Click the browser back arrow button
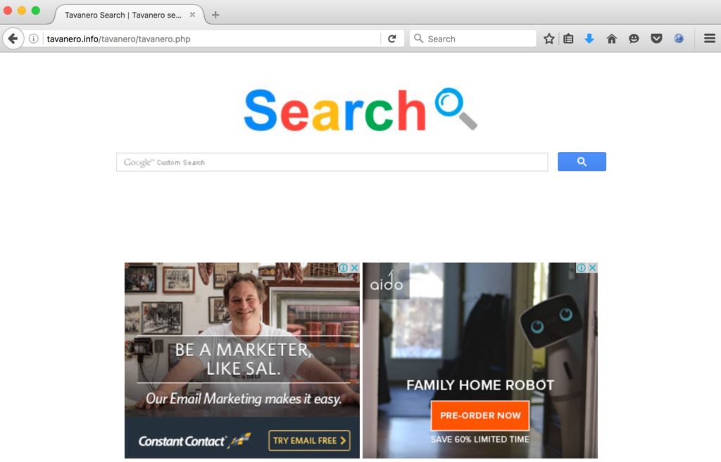The width and height of the screenshot is (721, 462). click(x=13, y=39)
